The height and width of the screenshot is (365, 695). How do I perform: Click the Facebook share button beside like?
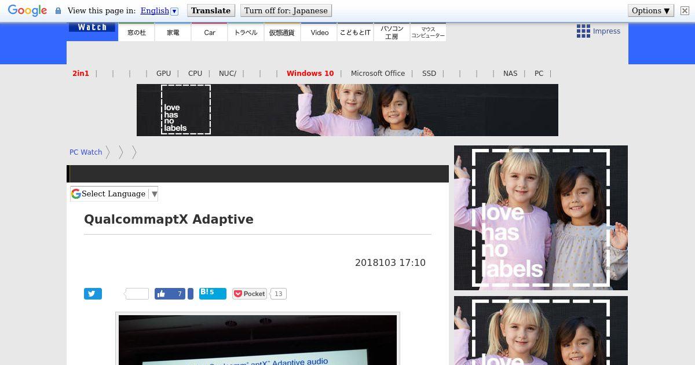tap(191, 294)
